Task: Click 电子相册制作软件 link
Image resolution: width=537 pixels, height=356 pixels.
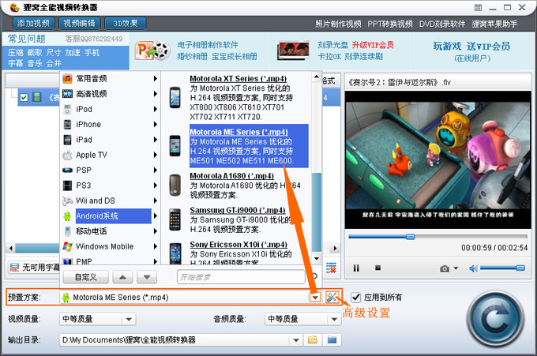Action: coord(208,45)
